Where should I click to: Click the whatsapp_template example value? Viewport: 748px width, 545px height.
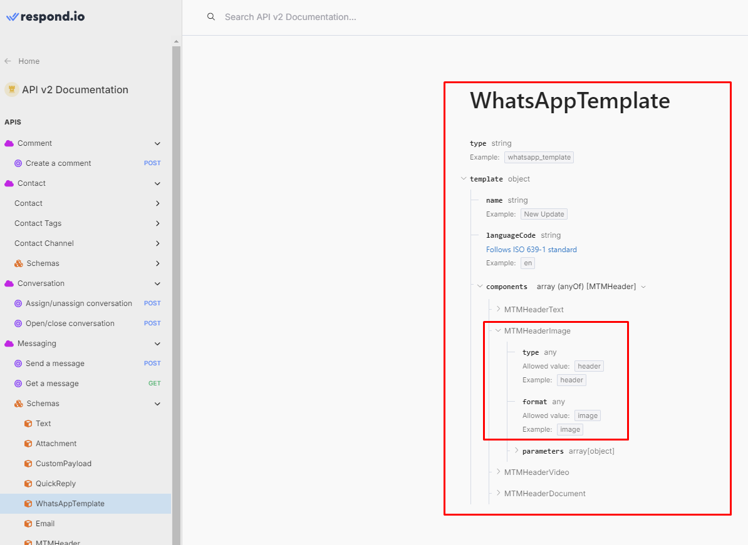pos(539,157)
